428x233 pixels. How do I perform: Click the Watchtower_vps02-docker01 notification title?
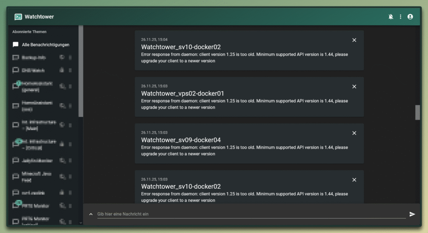[183, 94]
